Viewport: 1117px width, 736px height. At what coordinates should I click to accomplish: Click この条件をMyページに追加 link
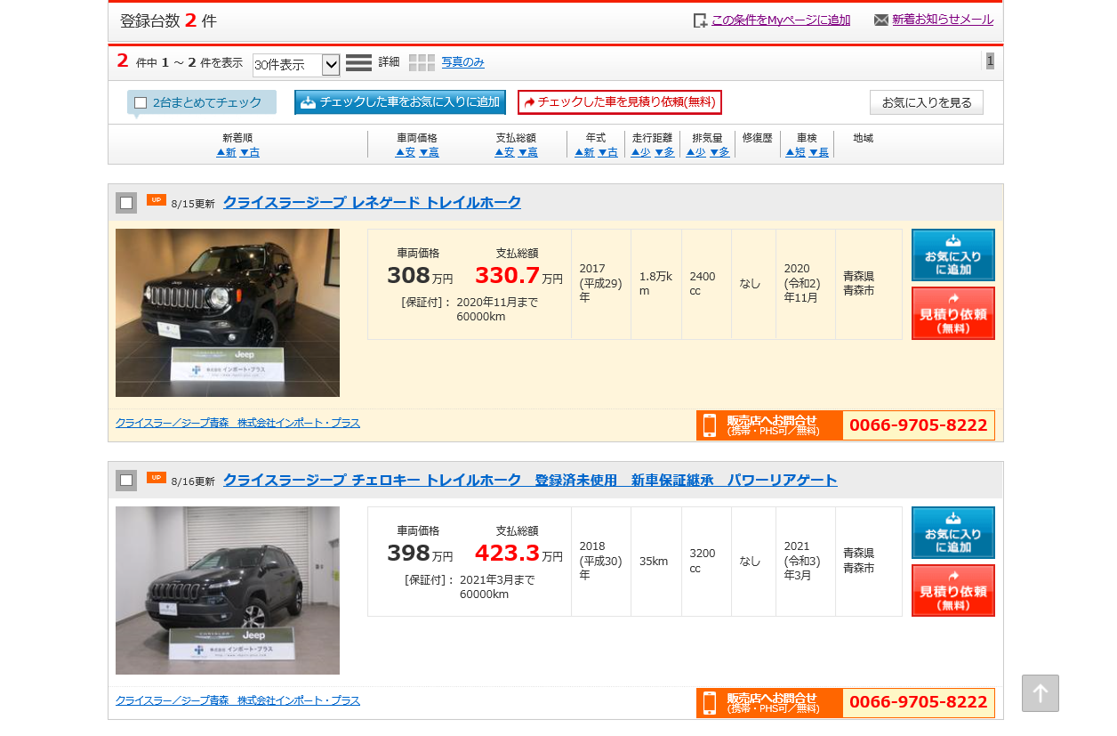coord(781,20)
